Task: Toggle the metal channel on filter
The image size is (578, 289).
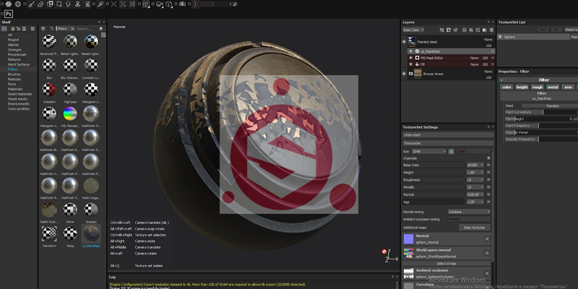Action: 553,87
